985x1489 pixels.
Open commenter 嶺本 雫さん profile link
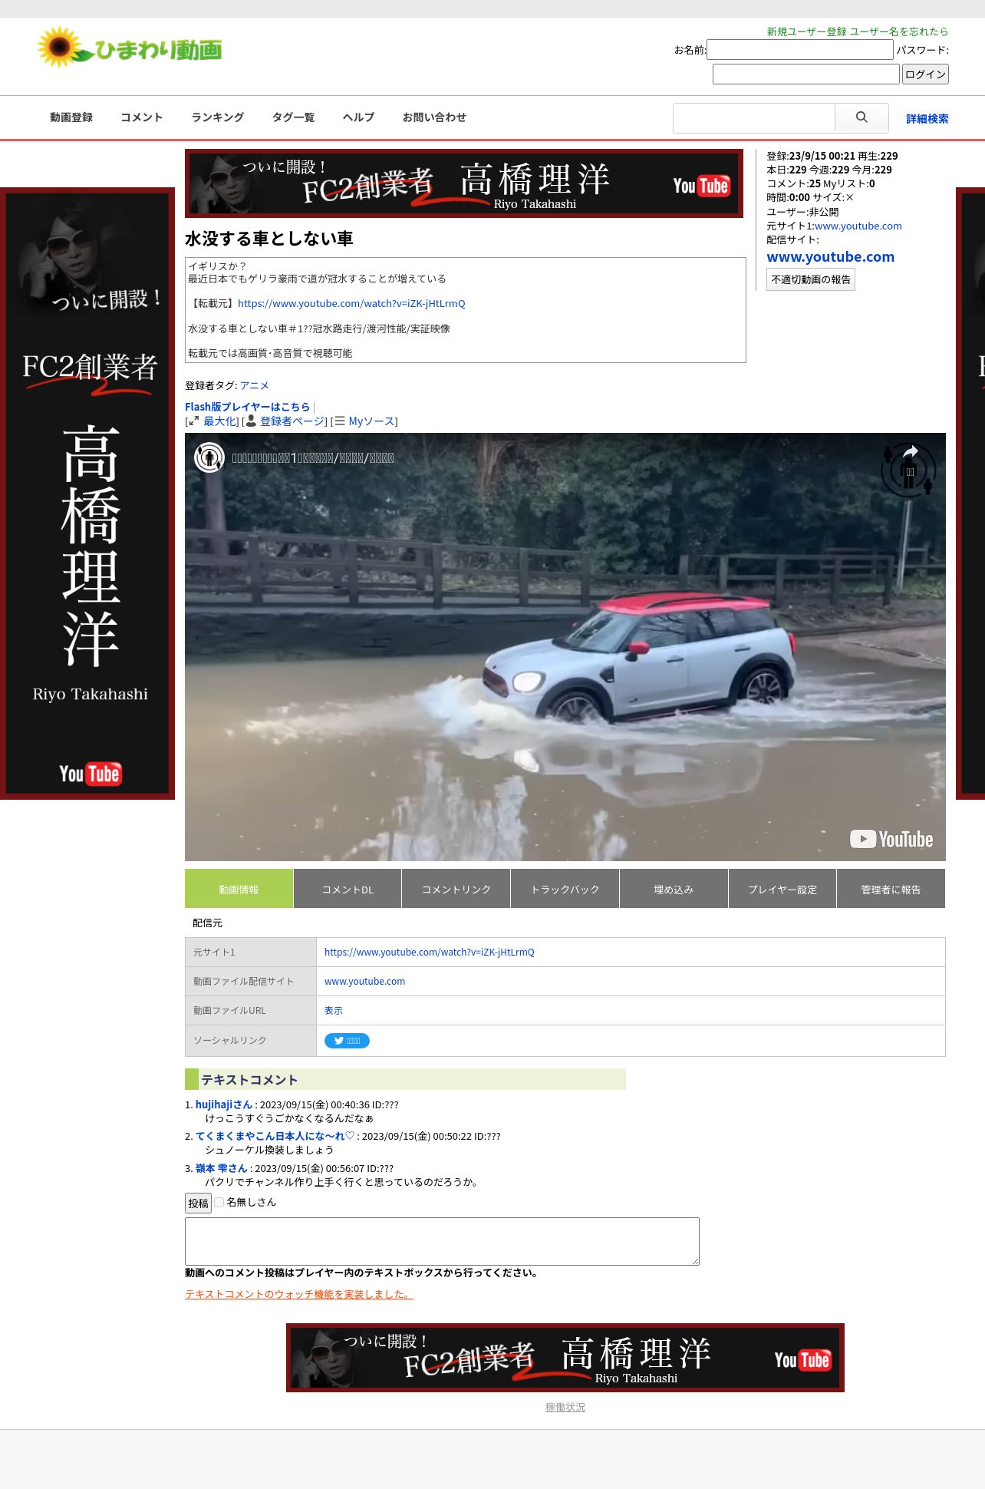click(221, 1168)
